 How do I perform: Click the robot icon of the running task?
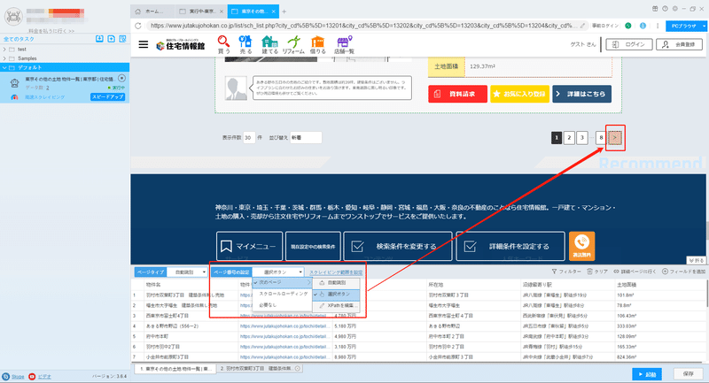coord(14,82)
